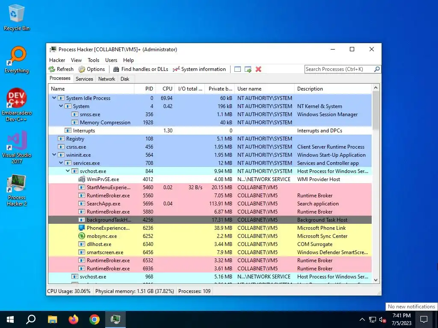Click the find window and thread icon
438x328 pixels.
click(248, 69)
